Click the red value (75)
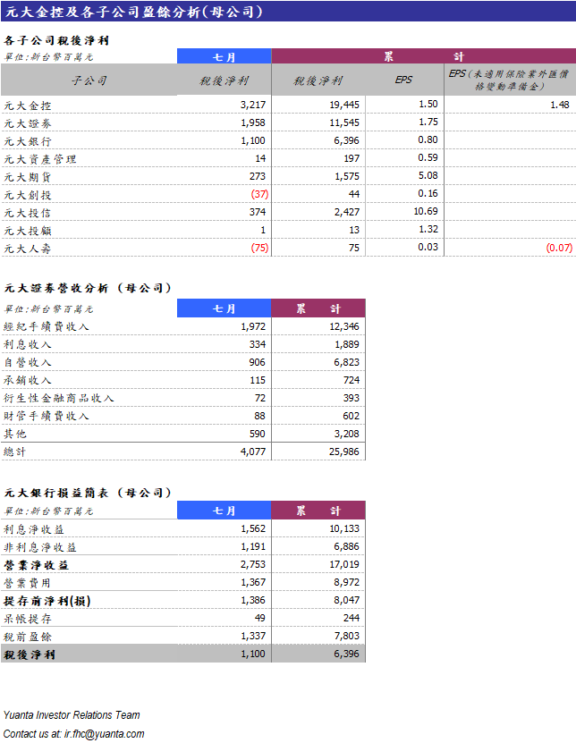Screen dimensions: 576x743 point(259,248)
